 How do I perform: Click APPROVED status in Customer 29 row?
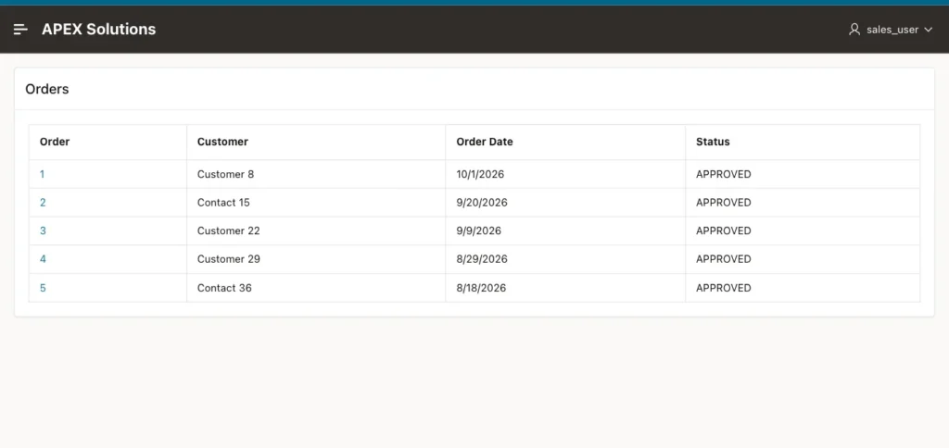[723, 259]
